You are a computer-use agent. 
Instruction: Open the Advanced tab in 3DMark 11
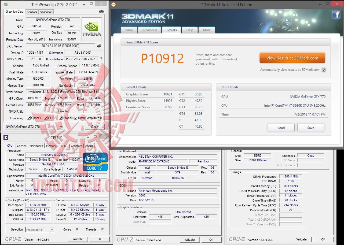click(x=149, y=30)
